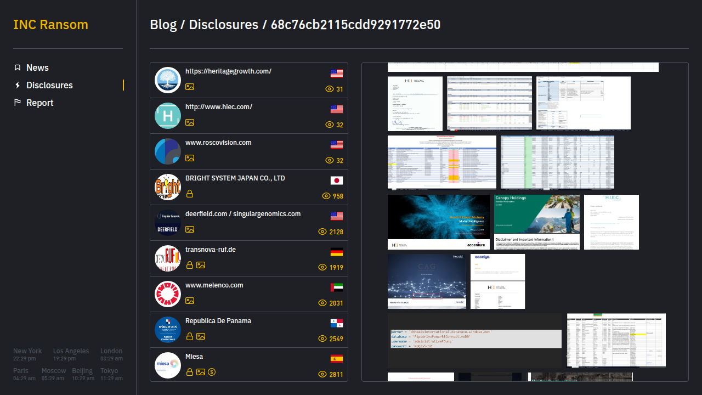Click the image icon under deerfield.com
The image size is (702, 395).
pos(190,229)
